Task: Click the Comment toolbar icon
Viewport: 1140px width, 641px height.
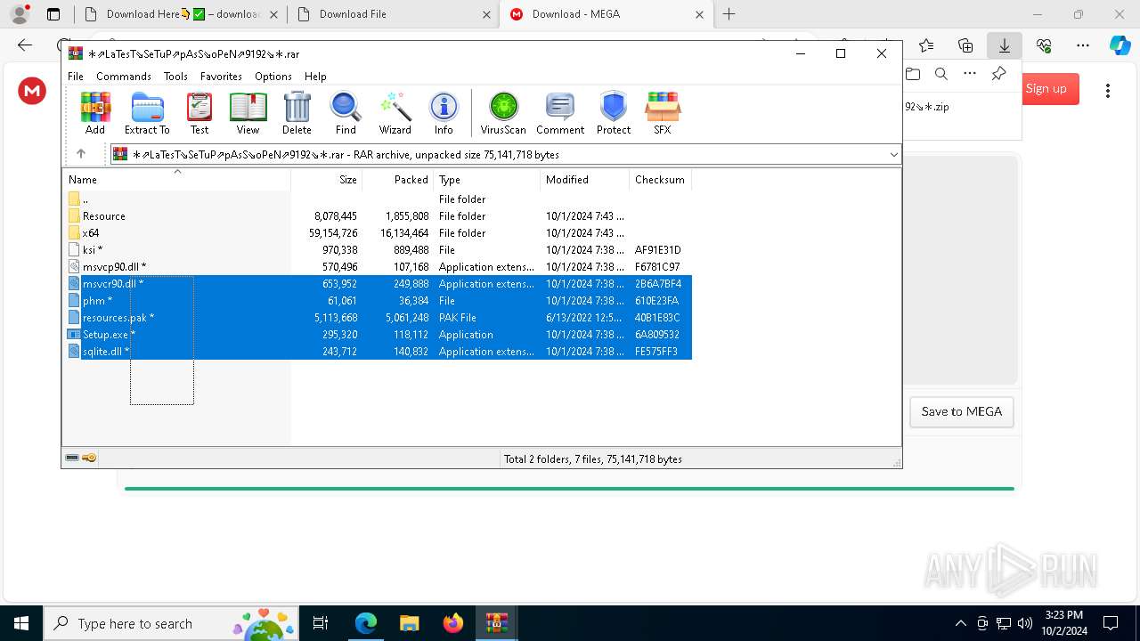Action: (x=560, y=113)
